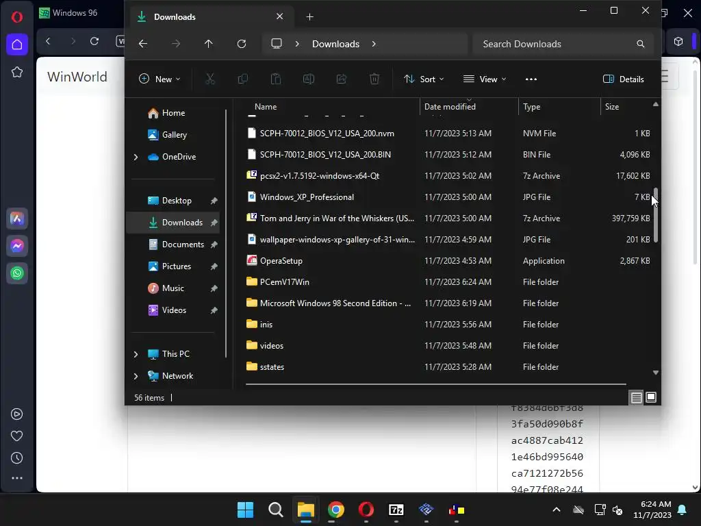The width and height of the screenshot is (701, 526).
Task: Click the Windows Start button on taskbar
Action: click(x=246, y=510)
